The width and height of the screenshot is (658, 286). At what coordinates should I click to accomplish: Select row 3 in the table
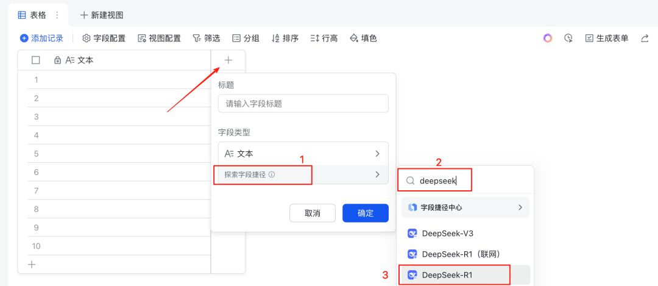pos(36,116)
